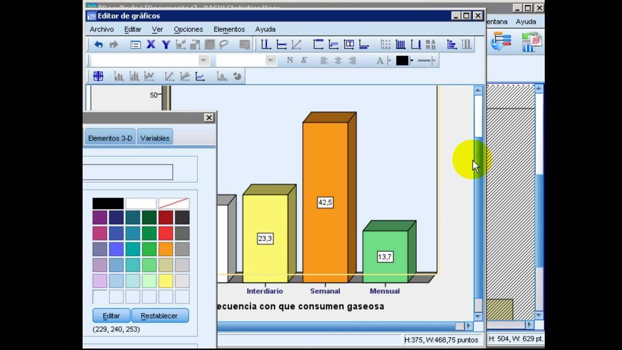Switch to the Elementos 3-D tab
This screenshot has height=350, width=622.
point(110,138)
